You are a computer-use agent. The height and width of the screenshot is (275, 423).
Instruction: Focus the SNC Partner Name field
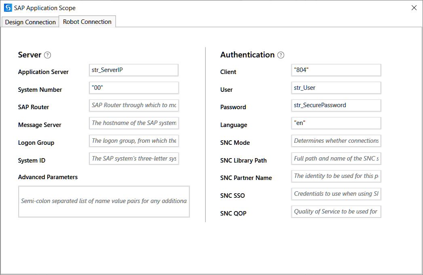336,176
